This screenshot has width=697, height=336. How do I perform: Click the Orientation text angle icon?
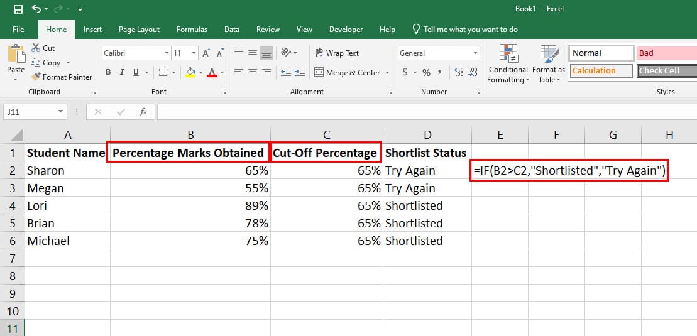pyautogui.click(x=286, y=53)
